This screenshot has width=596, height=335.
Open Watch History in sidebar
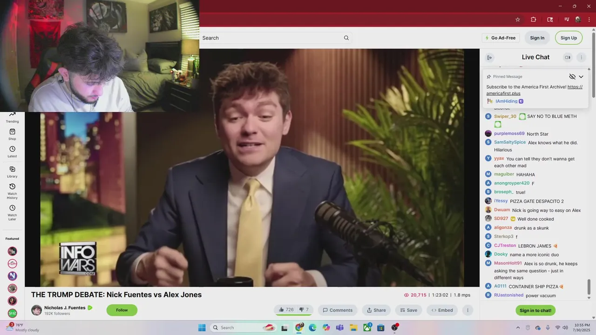(x=12, y=191)
